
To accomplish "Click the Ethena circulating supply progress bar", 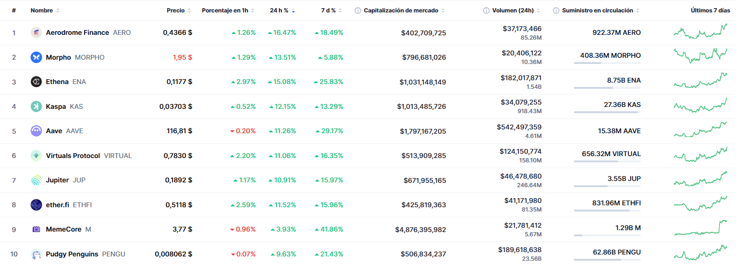I will (607, 88).
